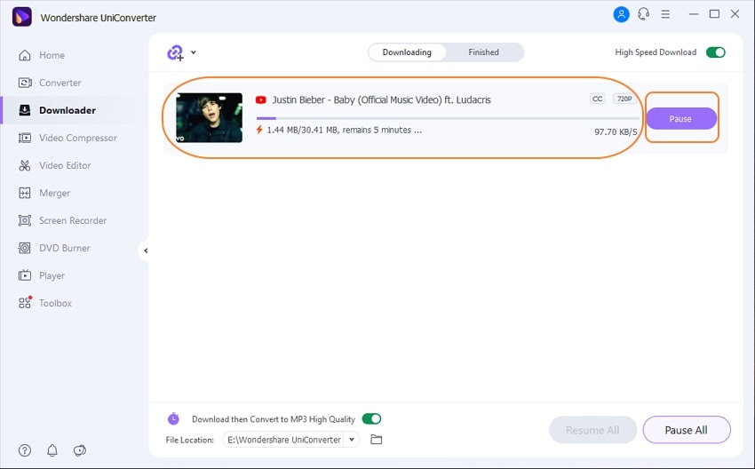Select Downloader in the sidebar
Screen dimensions: 755x469
(68, 110)
